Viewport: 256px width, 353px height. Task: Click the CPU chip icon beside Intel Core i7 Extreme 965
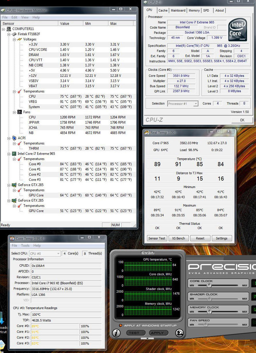[x=14, y=154]
